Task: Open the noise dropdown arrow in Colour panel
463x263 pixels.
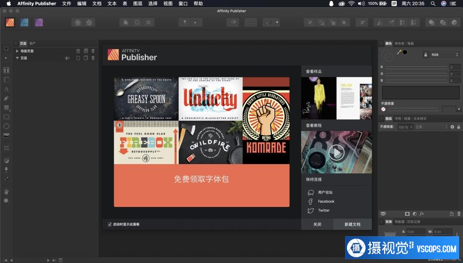Action: 459,109
